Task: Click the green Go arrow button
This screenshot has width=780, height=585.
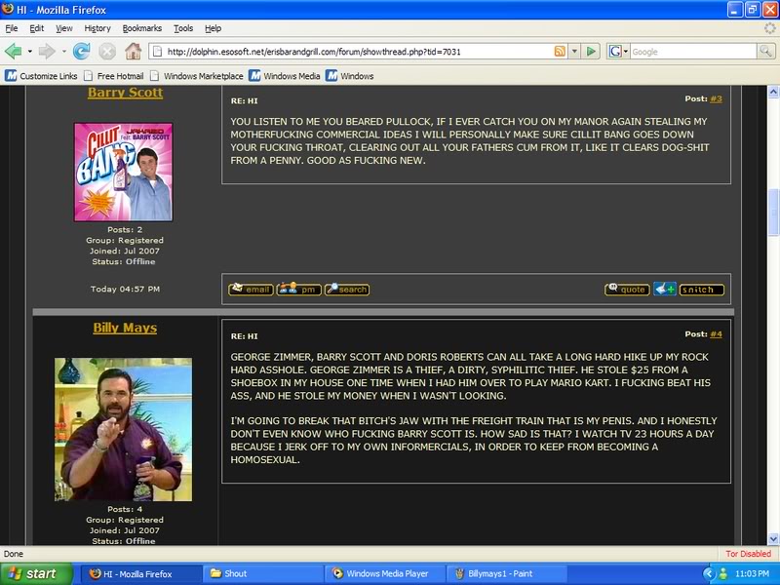Action: pos(591,52)
